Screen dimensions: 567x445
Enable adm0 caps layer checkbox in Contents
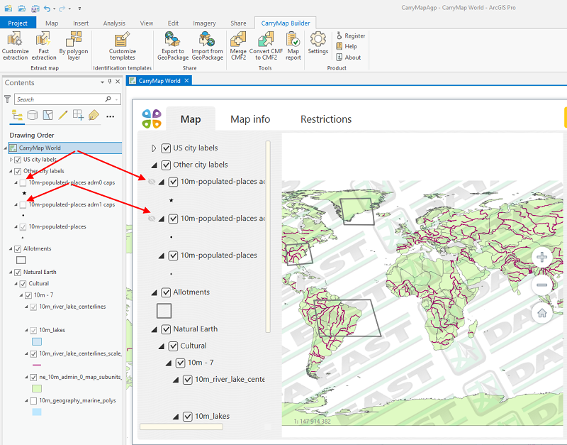23,183
